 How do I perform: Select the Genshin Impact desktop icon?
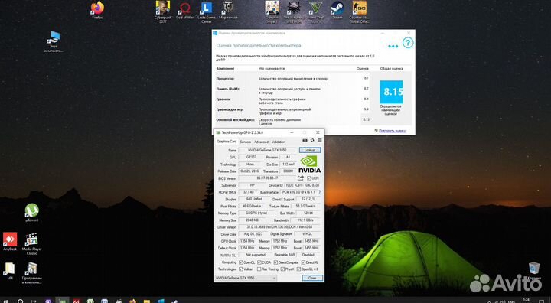point(272,11)
